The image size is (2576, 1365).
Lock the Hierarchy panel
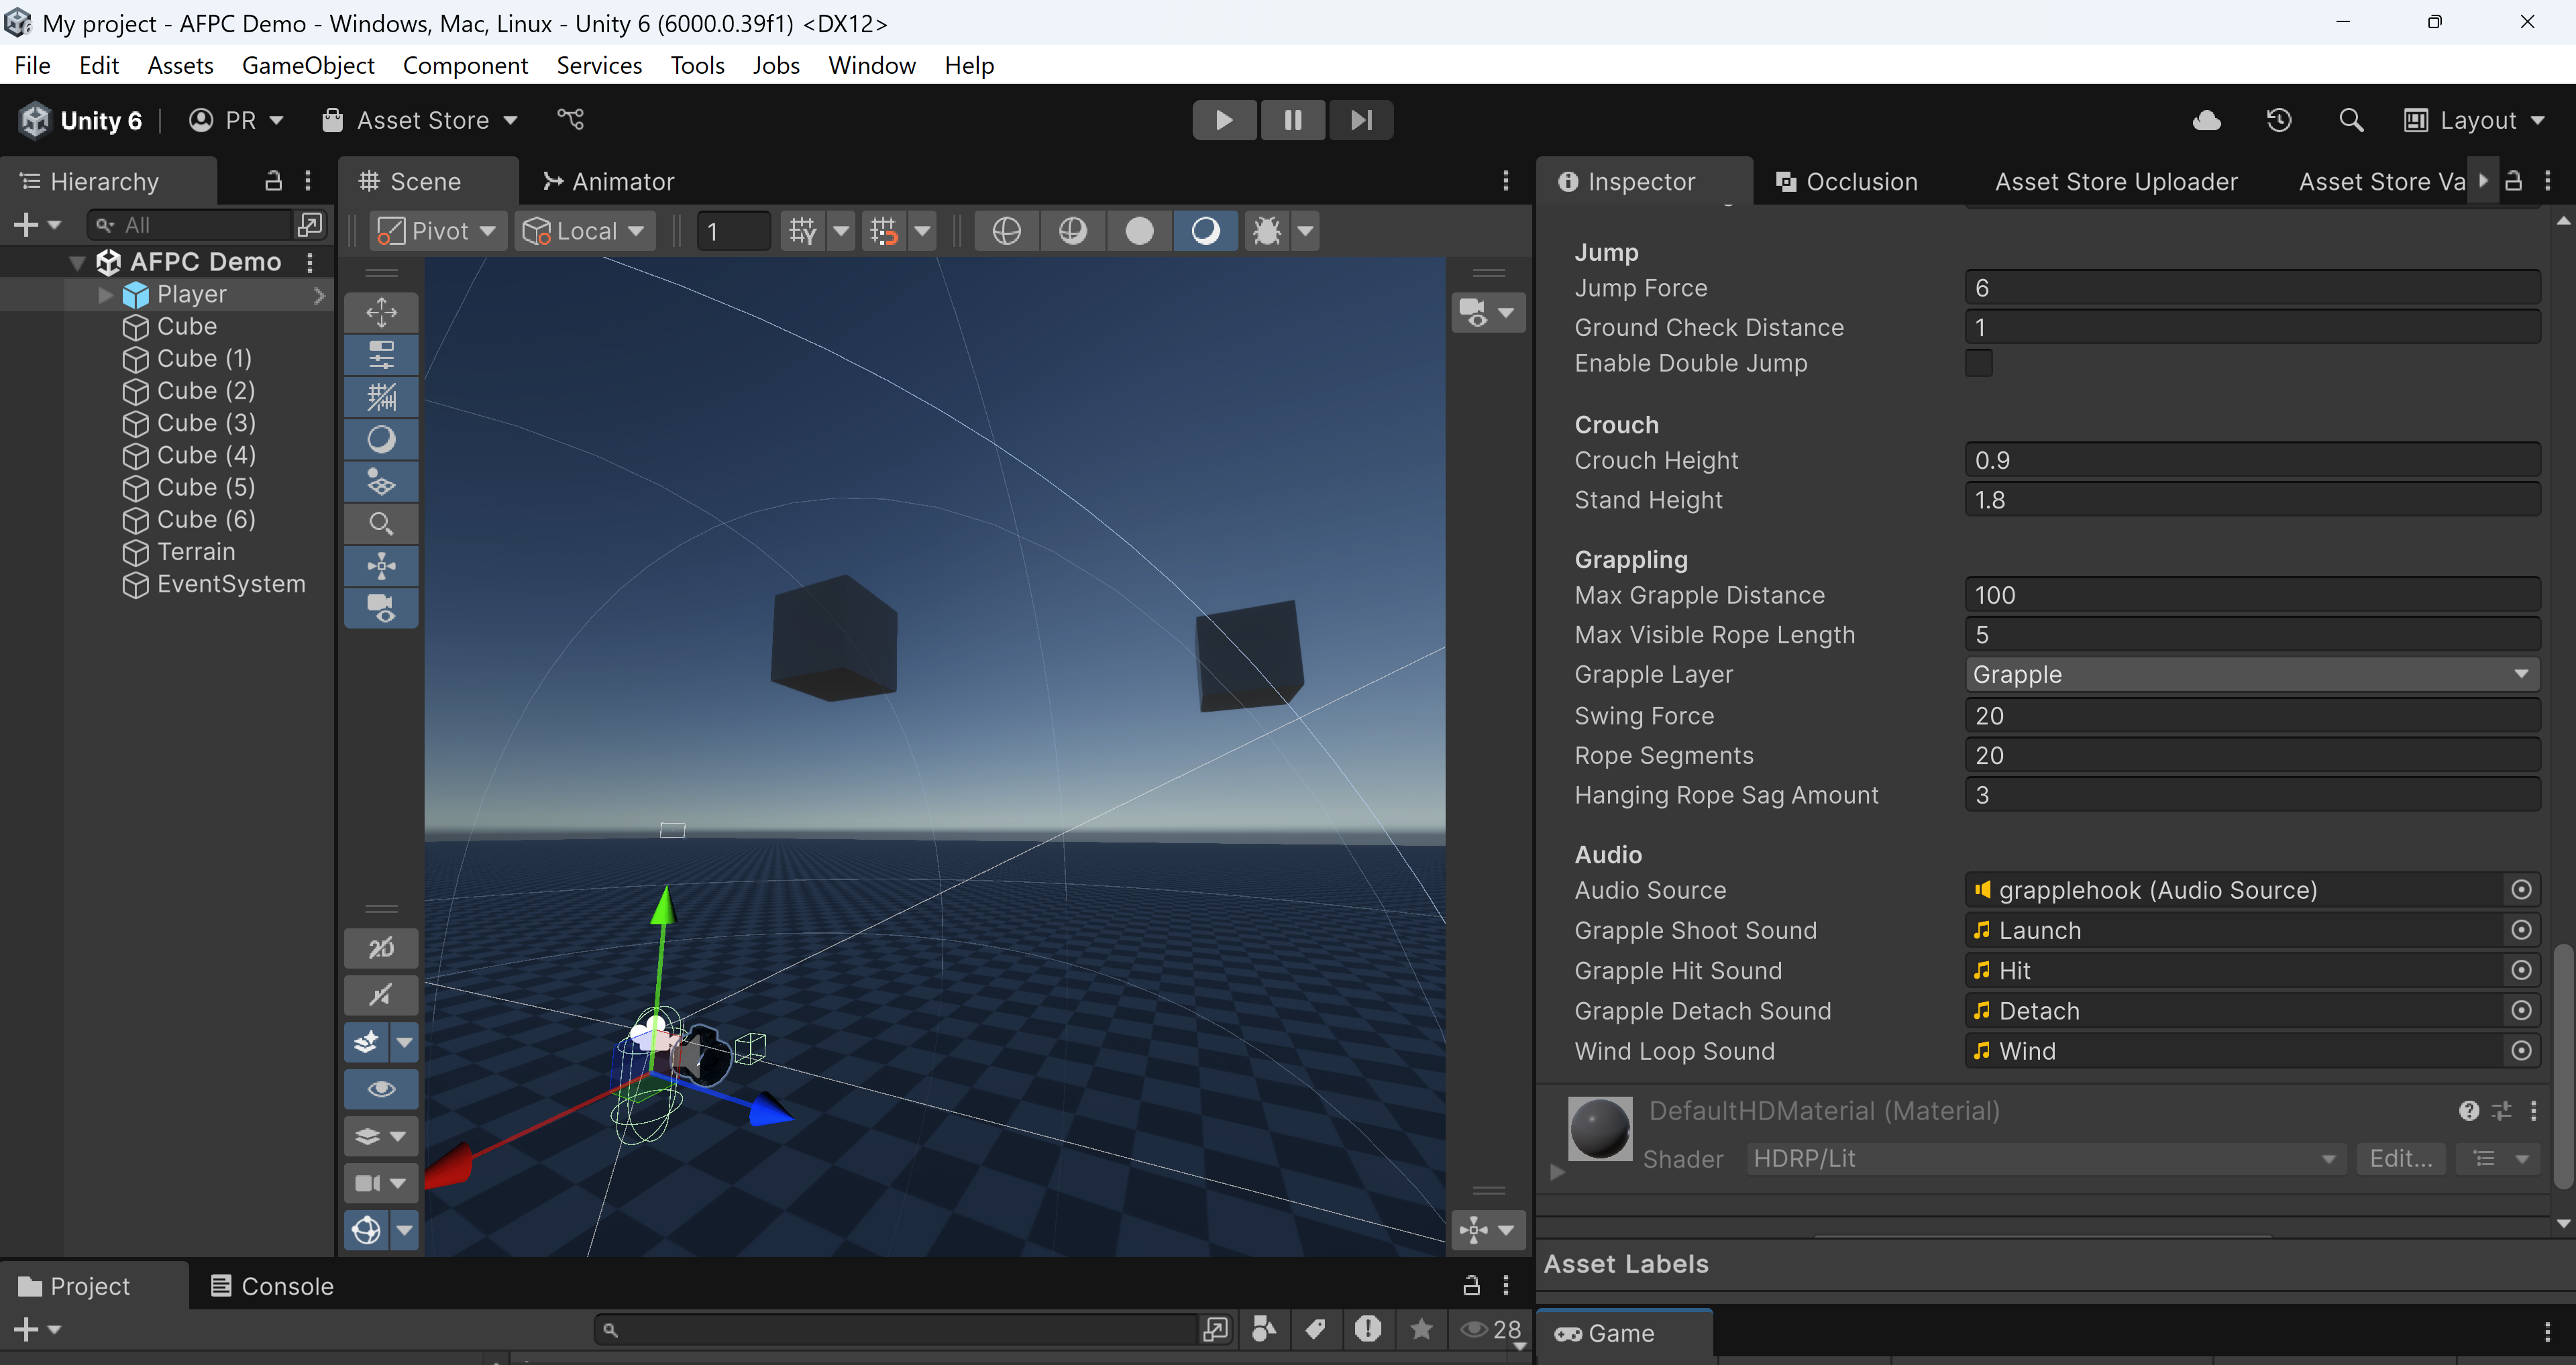pyautogui.click(x=273, y=181)
